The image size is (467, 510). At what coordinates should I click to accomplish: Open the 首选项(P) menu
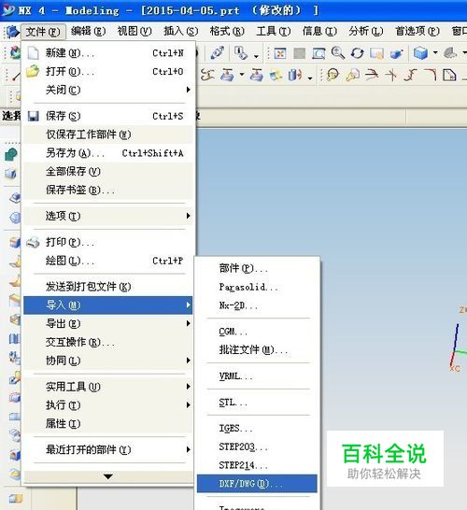click(417, 31)
